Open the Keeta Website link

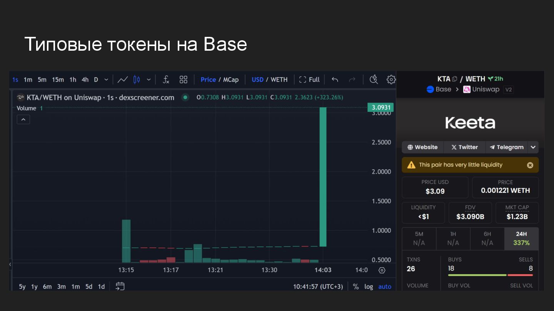[x=422, y=147]
